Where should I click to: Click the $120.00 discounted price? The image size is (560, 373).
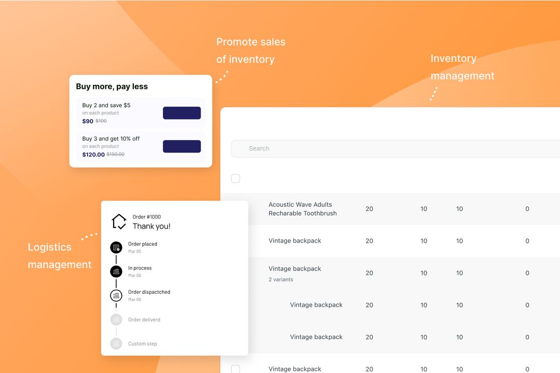[x=92, y=154]
